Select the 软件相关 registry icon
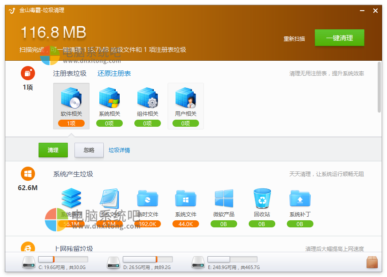 71,98
